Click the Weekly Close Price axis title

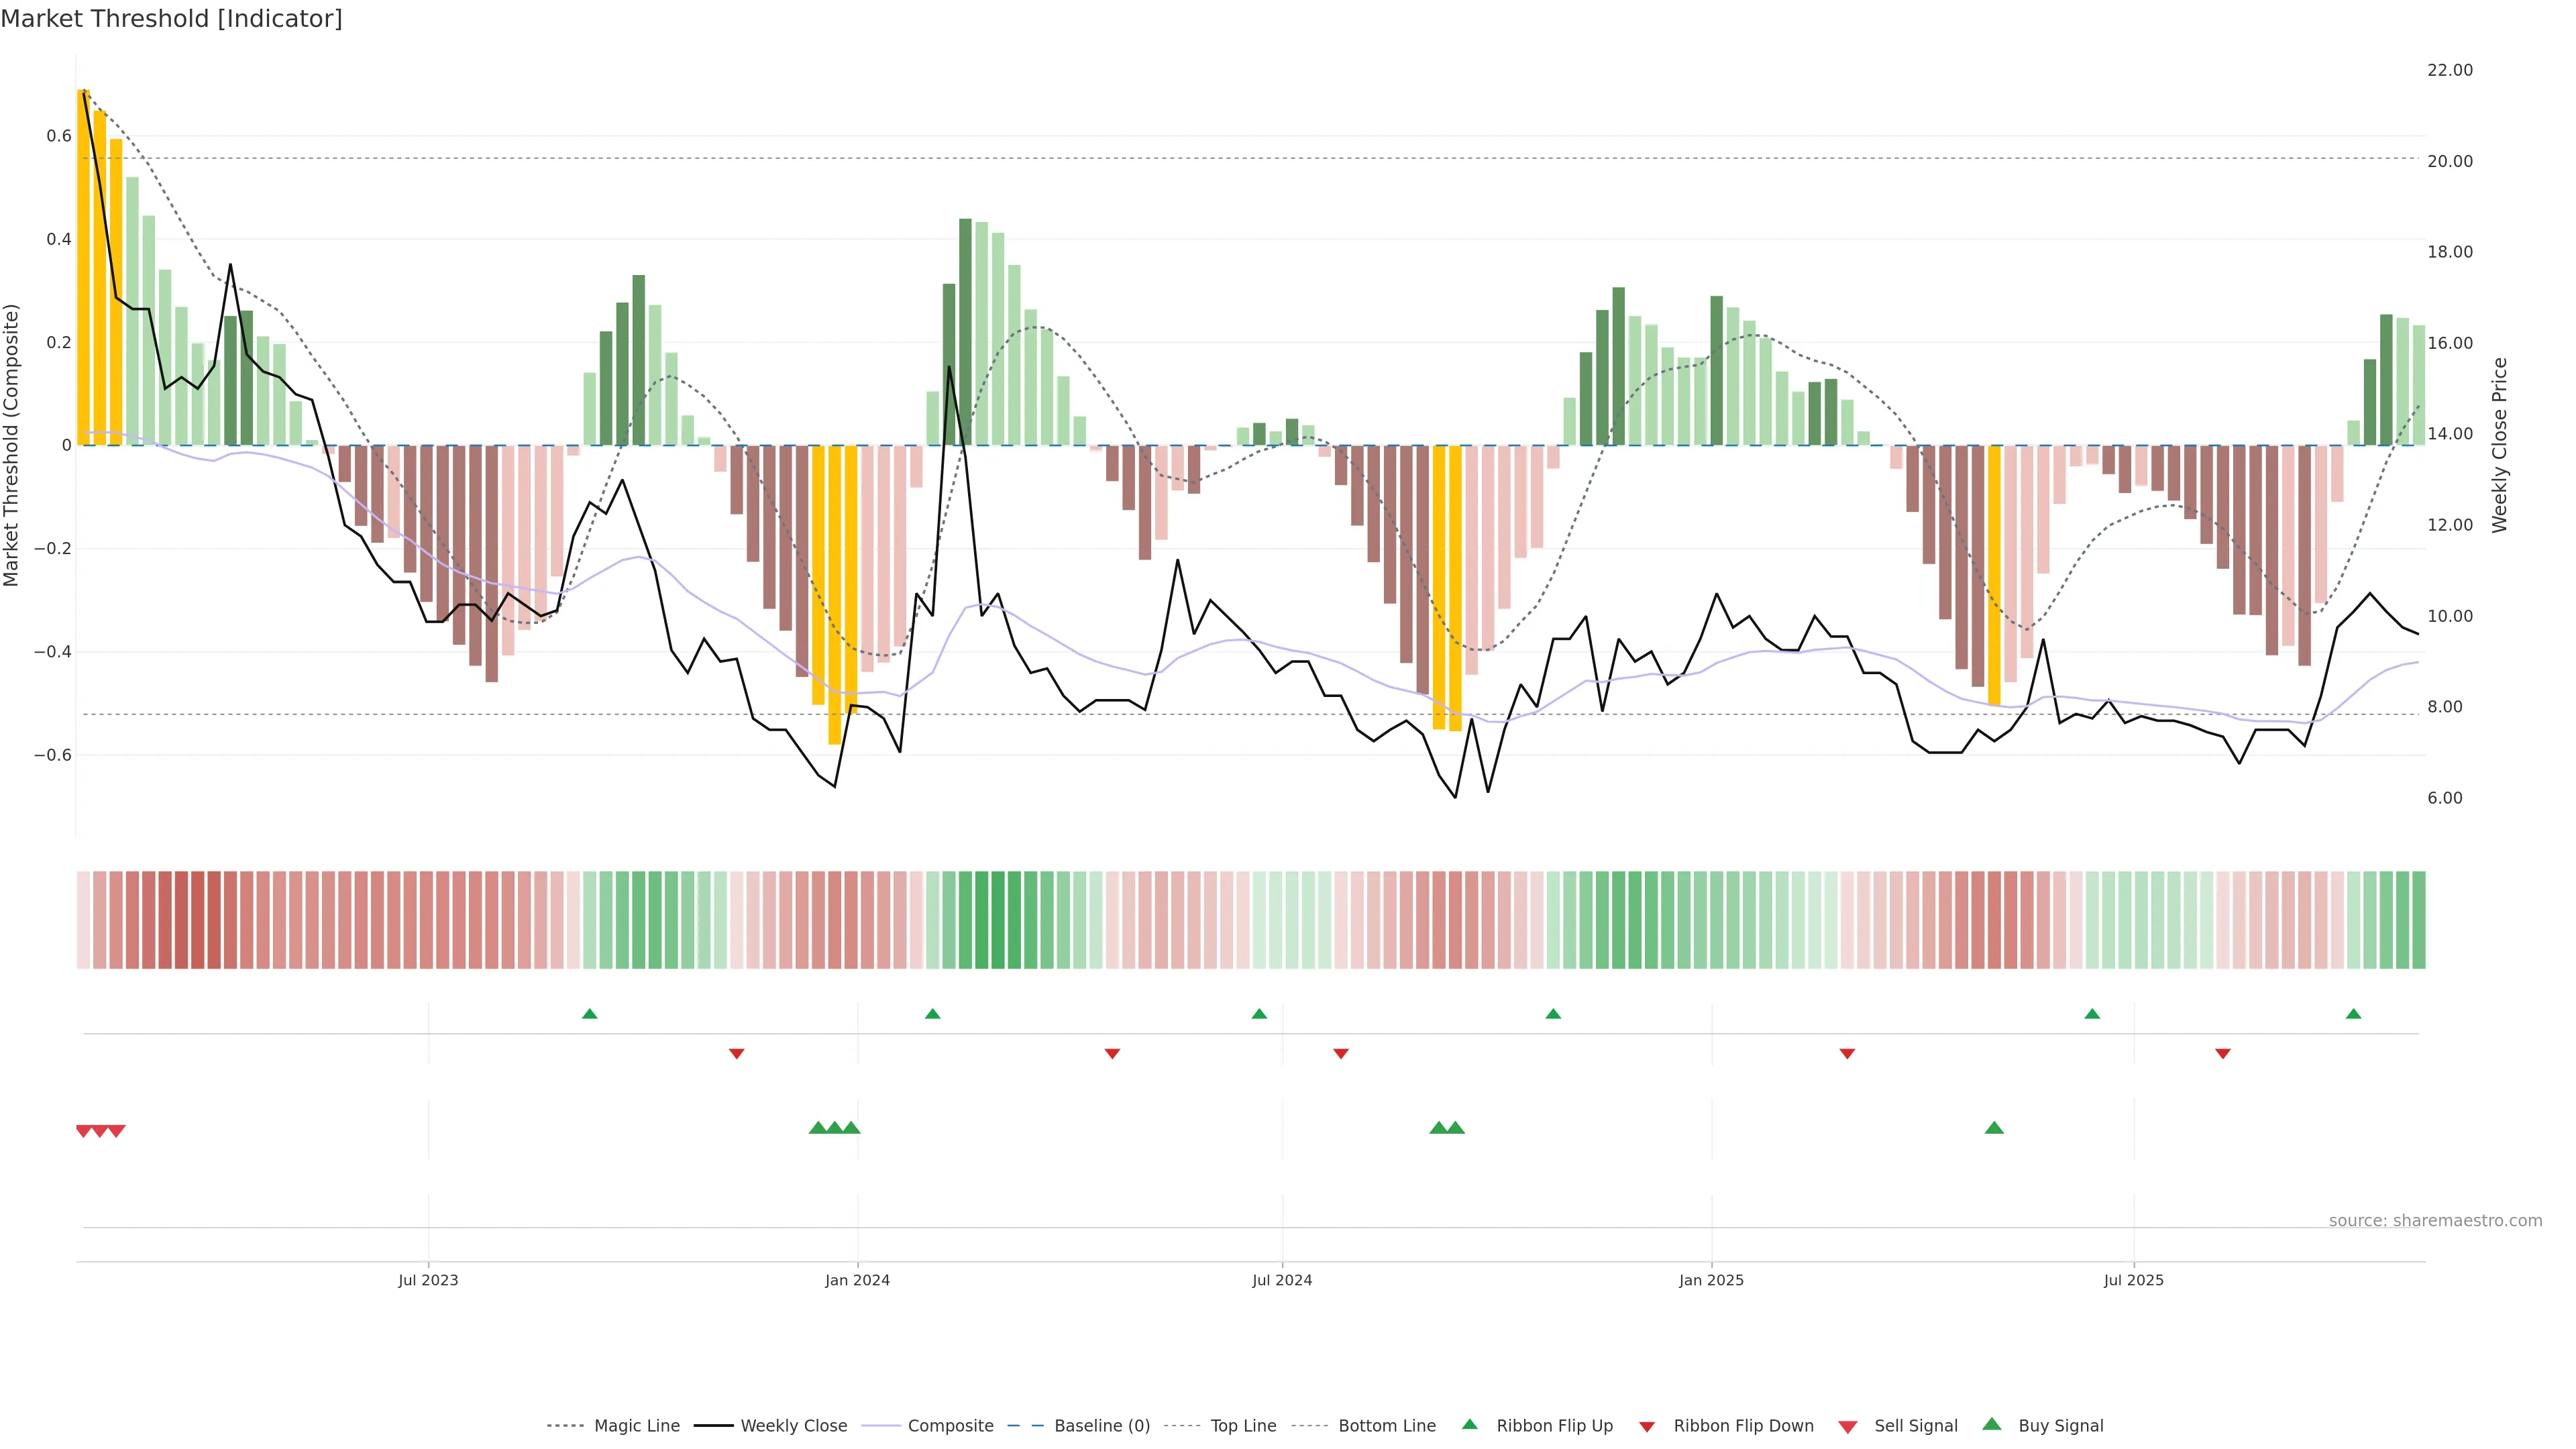tap(2499, 445)
